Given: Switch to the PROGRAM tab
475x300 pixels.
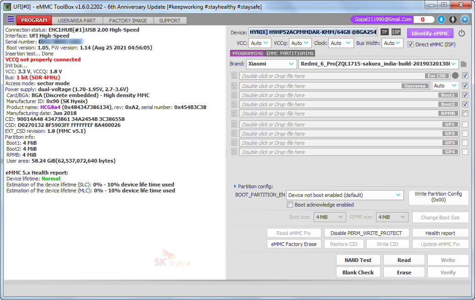Looking at the screenshot, I should click(x=34, y=20).
